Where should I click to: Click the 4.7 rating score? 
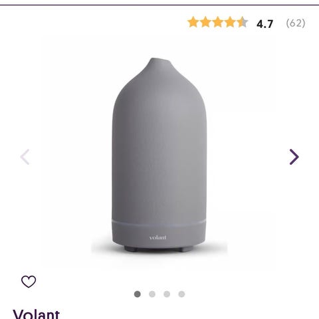265,24
